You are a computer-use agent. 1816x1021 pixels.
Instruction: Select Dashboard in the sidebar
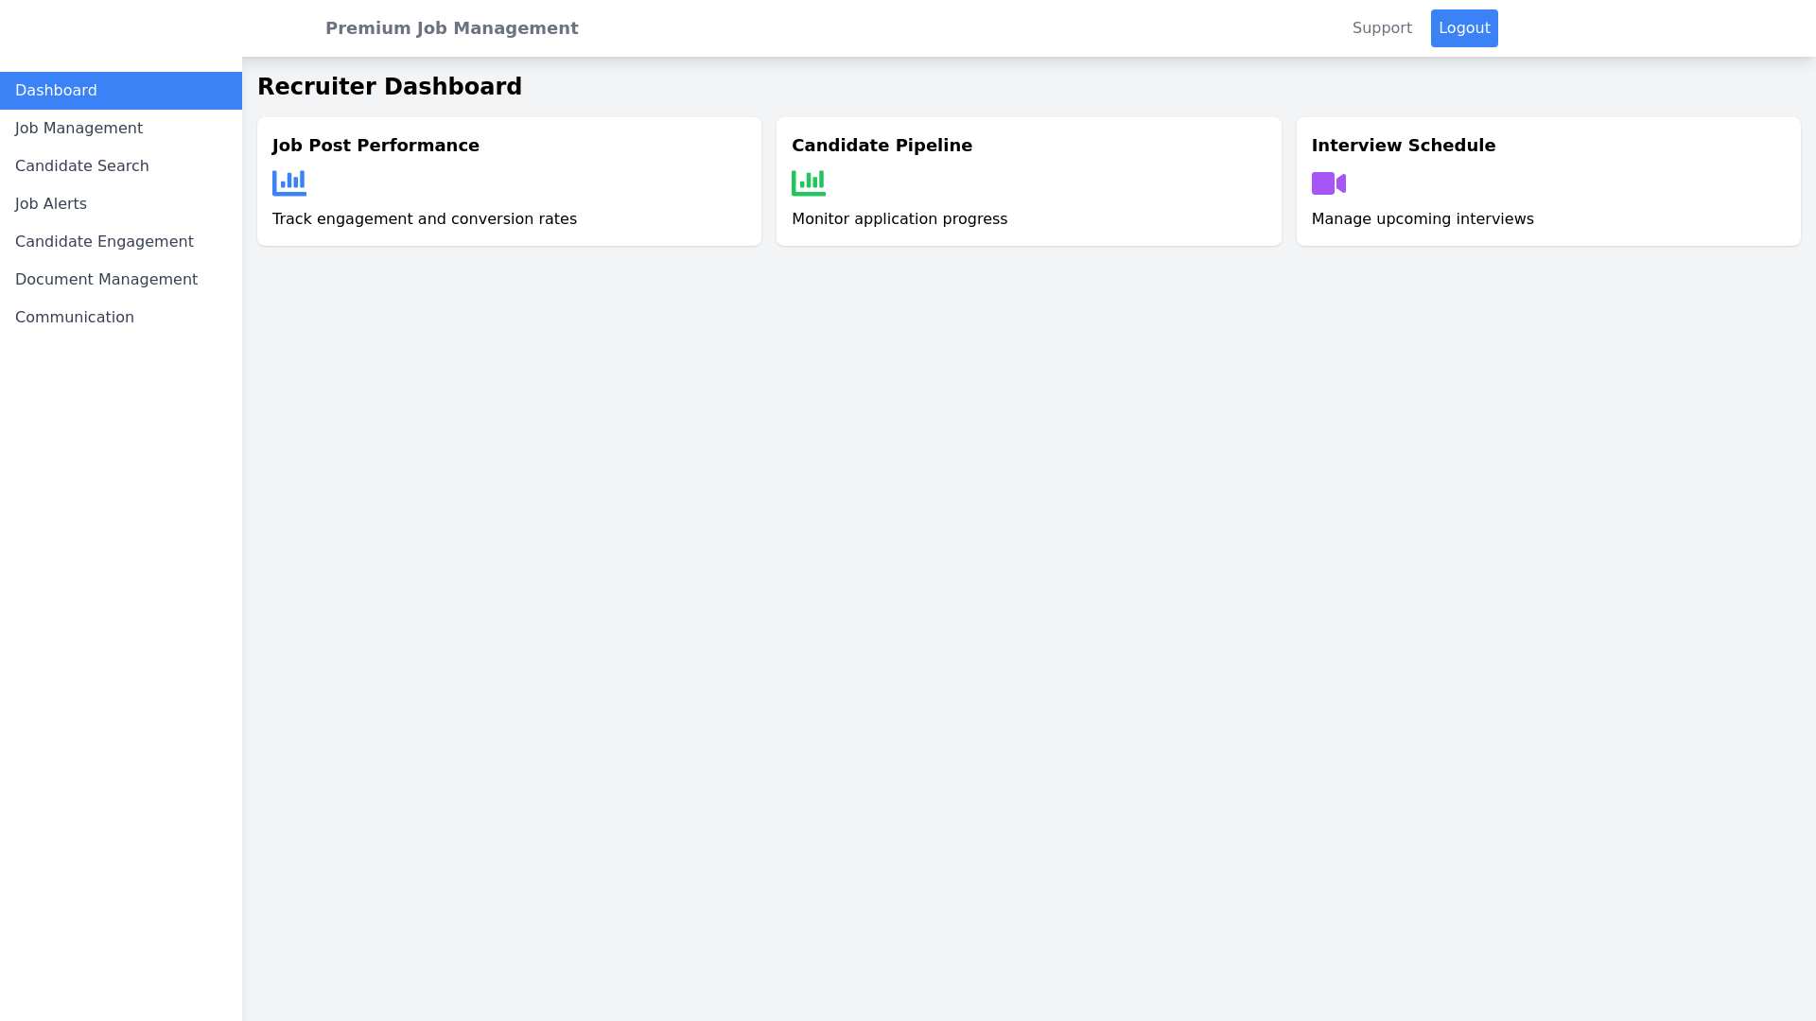click(x=55, y=90)
